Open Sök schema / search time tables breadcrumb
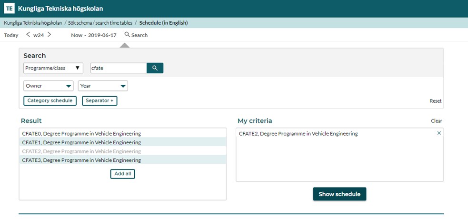468x219 pixels. point(100,23)
